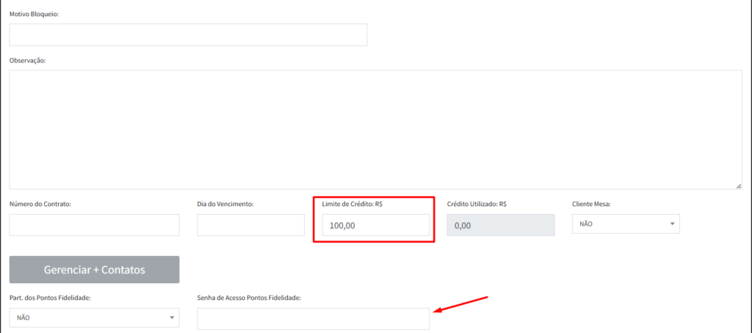Focus the Observação text area

point(375,130)
